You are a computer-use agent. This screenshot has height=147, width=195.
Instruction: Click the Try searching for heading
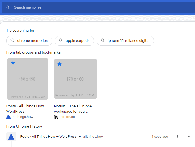20,31
